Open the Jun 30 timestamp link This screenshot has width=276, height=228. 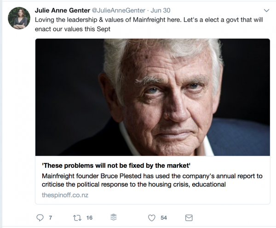160,10
